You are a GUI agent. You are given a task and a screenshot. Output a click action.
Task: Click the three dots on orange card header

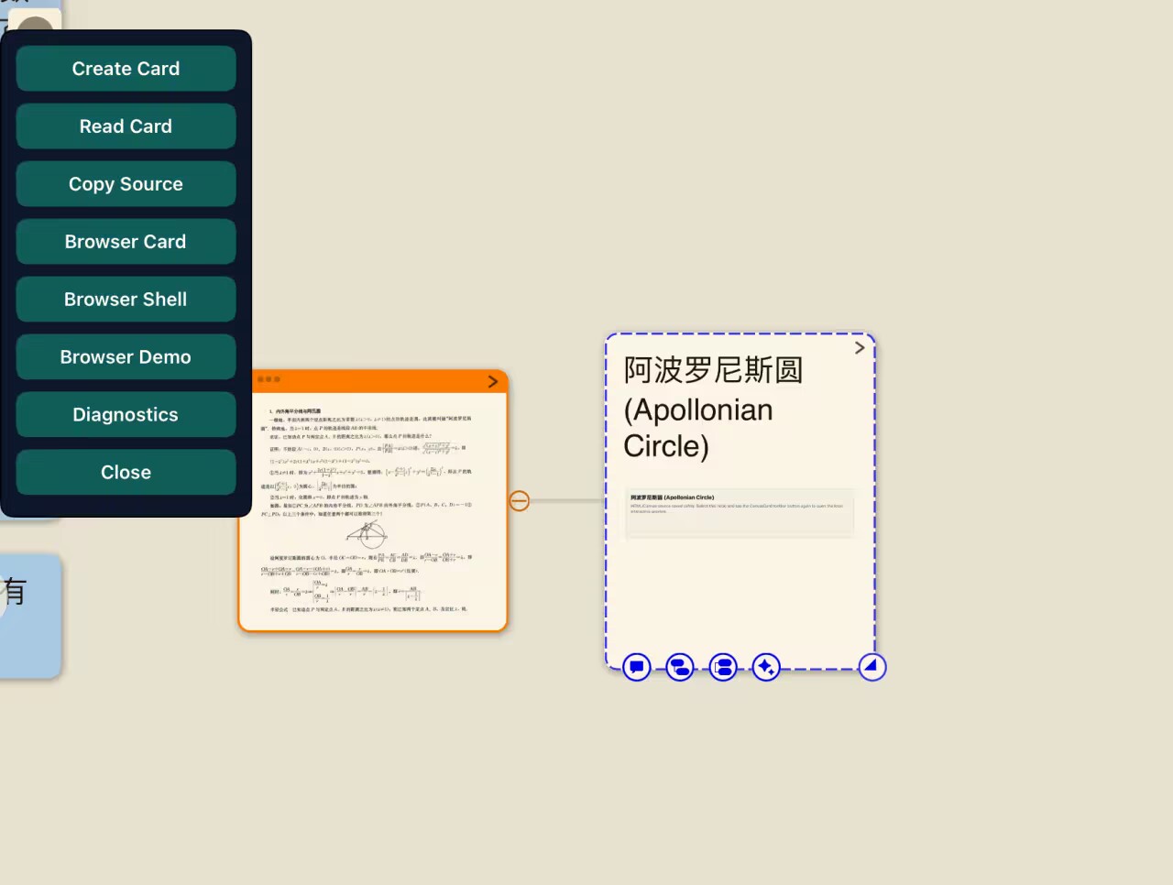click(x=269, y=379)
